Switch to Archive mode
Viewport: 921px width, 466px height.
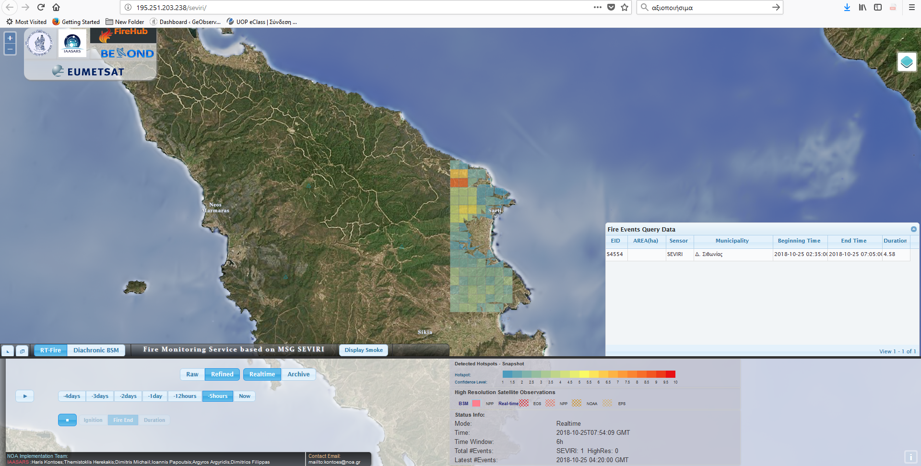click(298, 374)
